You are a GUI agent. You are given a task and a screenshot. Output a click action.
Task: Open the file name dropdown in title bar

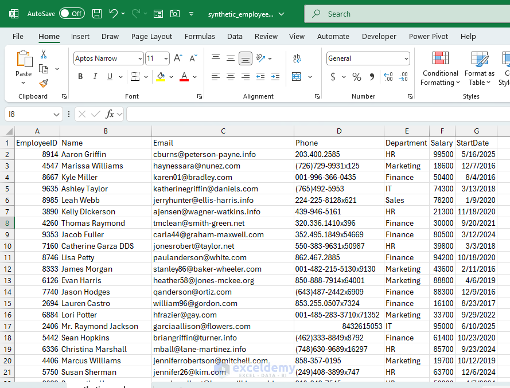point(282,14)
